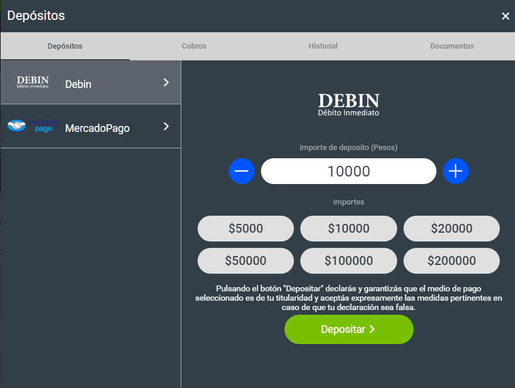Open the Documentos tab
This screenshot has width=515, height=388.
pos(452,46)
